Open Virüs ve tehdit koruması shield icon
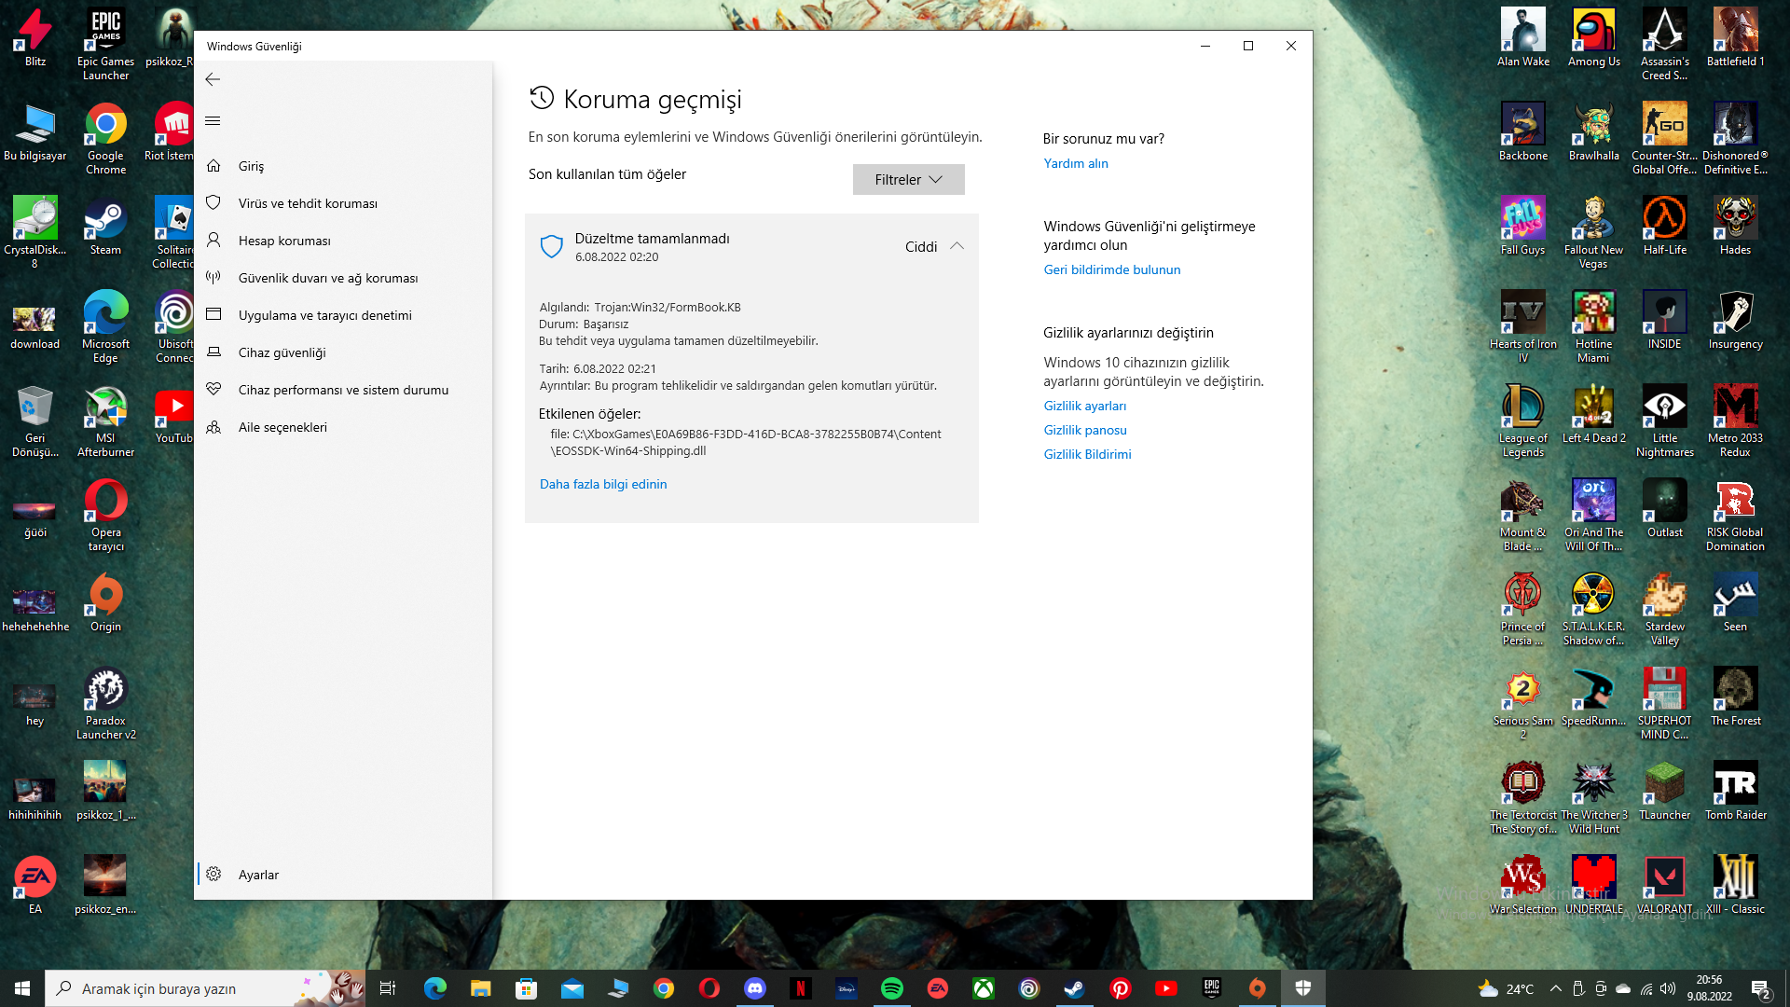1790x1007 pixels. click(213, 202)
